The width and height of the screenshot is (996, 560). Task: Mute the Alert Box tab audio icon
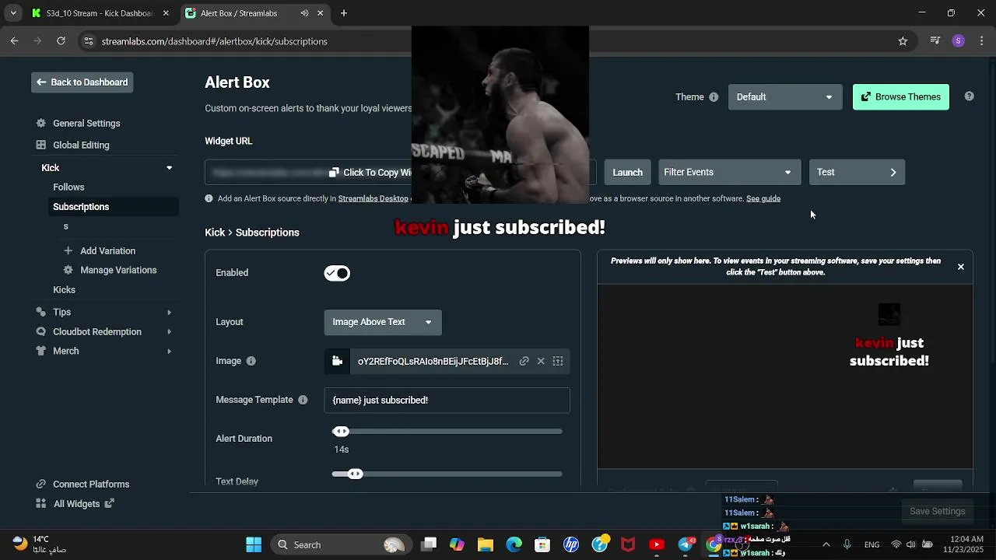pyautogui.click(x=304, y=13)
